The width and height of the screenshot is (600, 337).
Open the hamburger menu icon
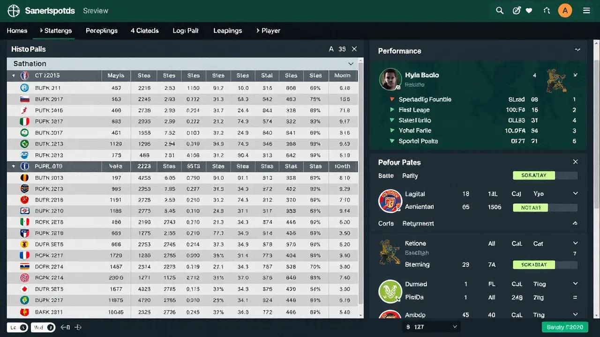click(586, 10)
